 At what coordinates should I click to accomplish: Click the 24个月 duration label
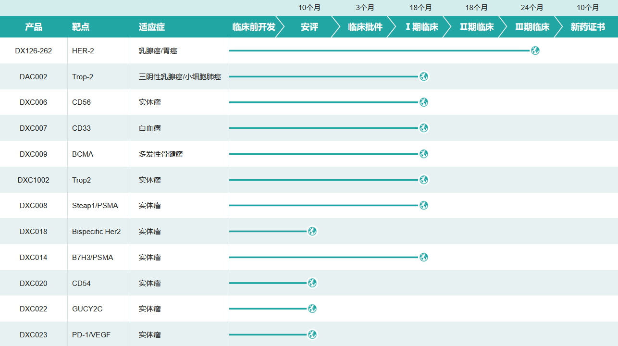point(532,7)
